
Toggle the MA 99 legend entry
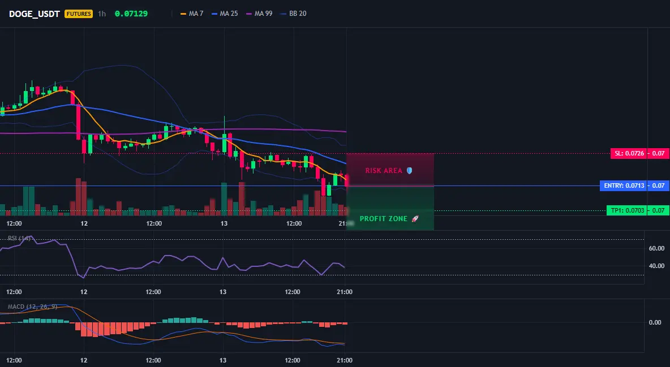click(259, 14)
